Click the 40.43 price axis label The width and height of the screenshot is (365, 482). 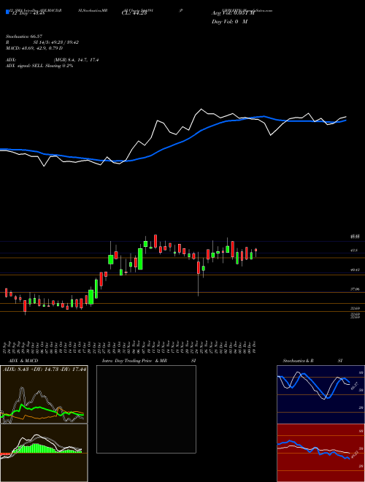click(x=355, y=269)
